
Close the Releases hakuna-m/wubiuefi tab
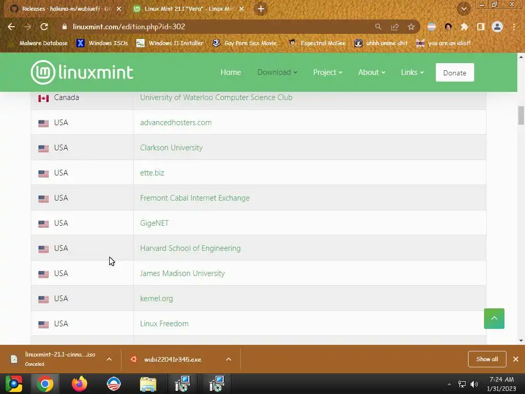119,9
